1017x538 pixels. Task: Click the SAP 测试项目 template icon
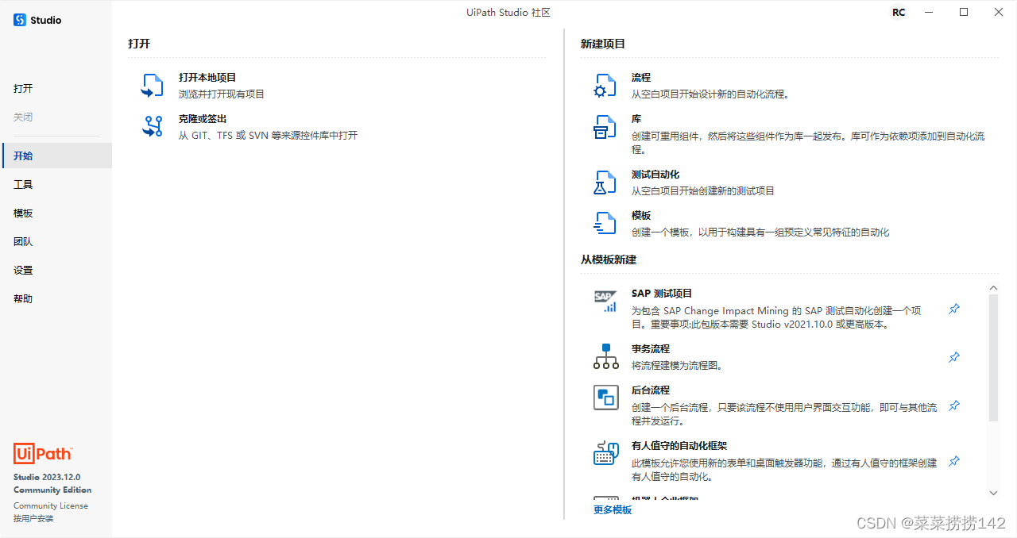(605, 302)
